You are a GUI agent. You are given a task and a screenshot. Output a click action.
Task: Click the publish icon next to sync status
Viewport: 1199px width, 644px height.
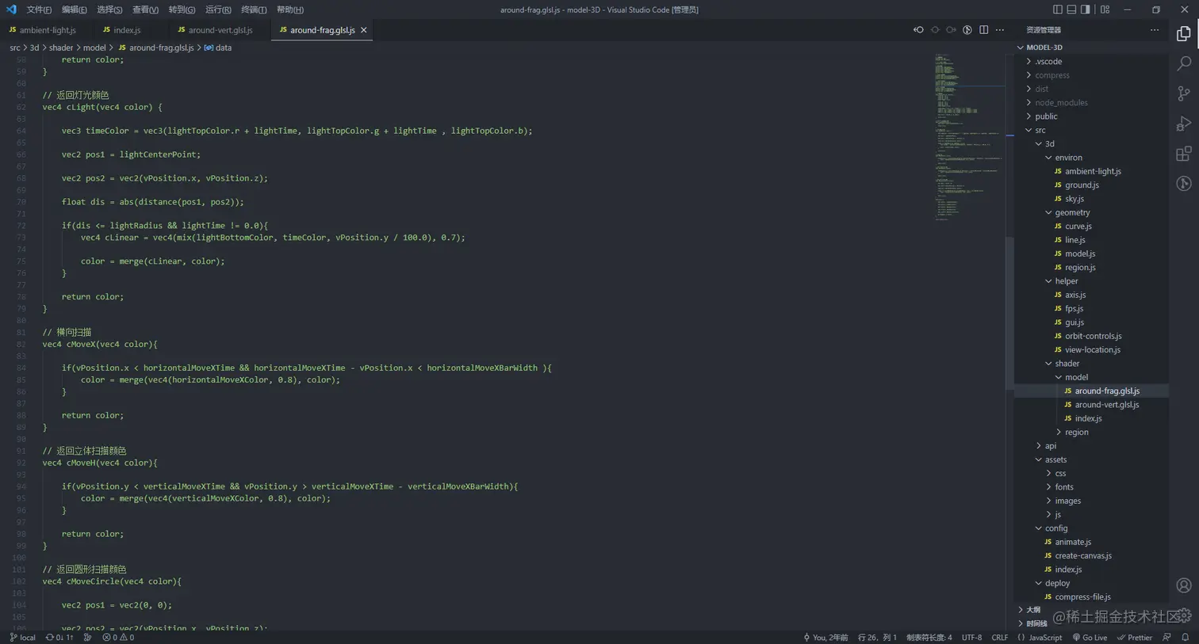88,638
